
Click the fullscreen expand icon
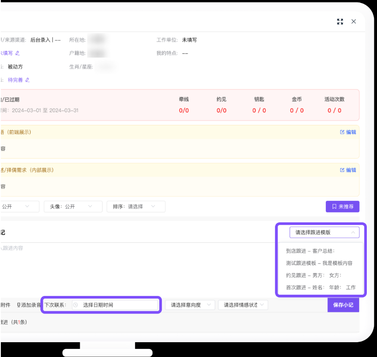click(340, 22)
